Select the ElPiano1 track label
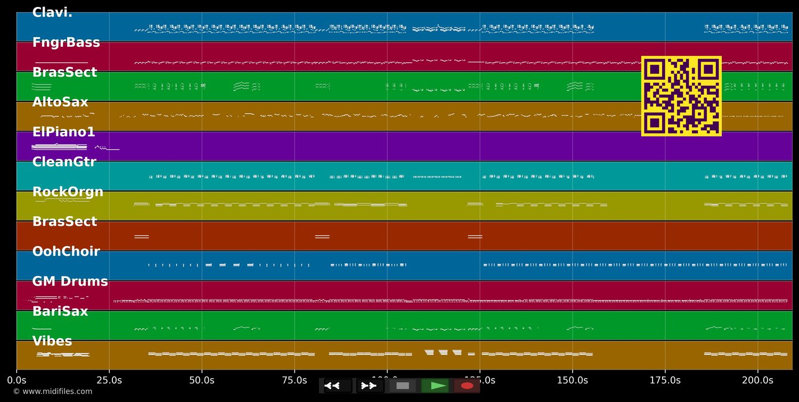The width and height of the screenshot is (799, 402). (x=64, y=132)
